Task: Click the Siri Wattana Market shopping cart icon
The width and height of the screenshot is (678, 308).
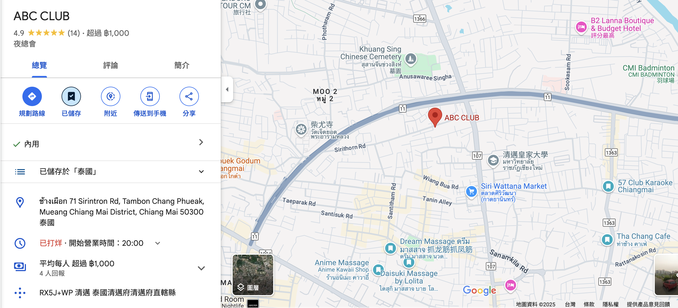Action: click(472, 192)
